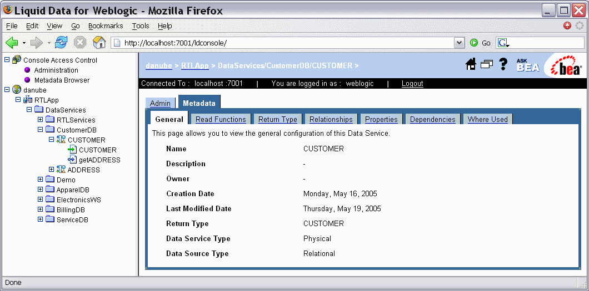Click the RTLApp breadcrumb link

point(194,65)
